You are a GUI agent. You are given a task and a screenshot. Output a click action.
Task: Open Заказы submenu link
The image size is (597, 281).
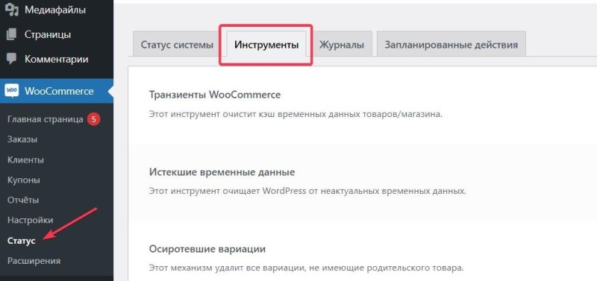(22, 139)
